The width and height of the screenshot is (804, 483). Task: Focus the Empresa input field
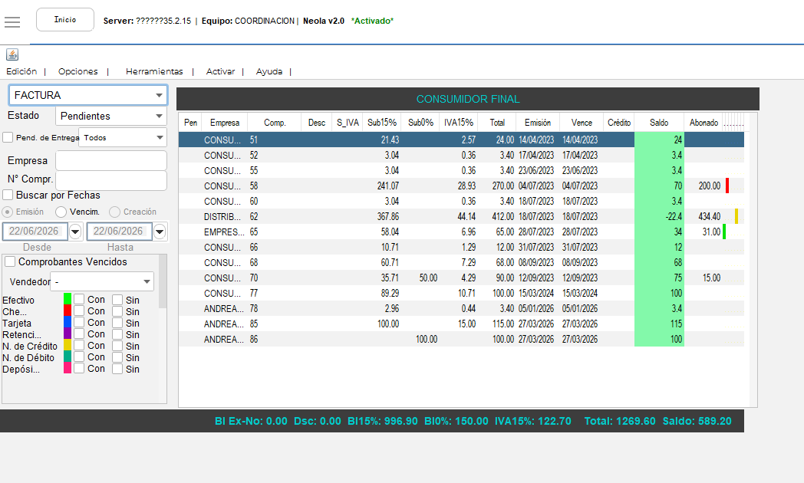coord(111,160)
